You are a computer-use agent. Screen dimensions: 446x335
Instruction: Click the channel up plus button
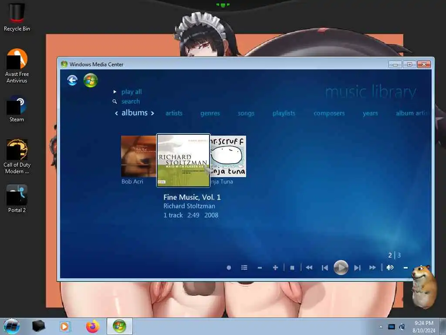click(x=275, y=267)
